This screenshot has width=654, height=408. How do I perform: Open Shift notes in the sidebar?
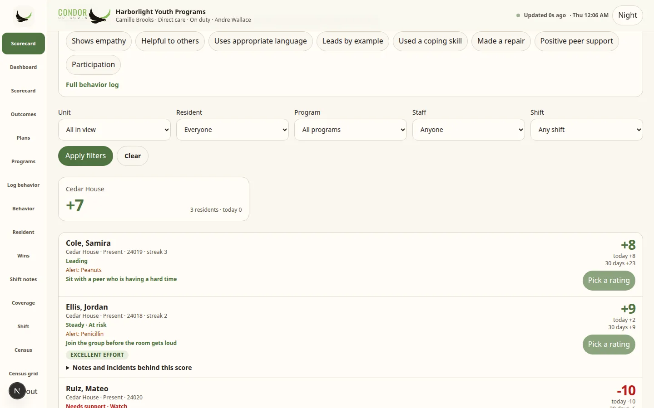pos(23,279)
